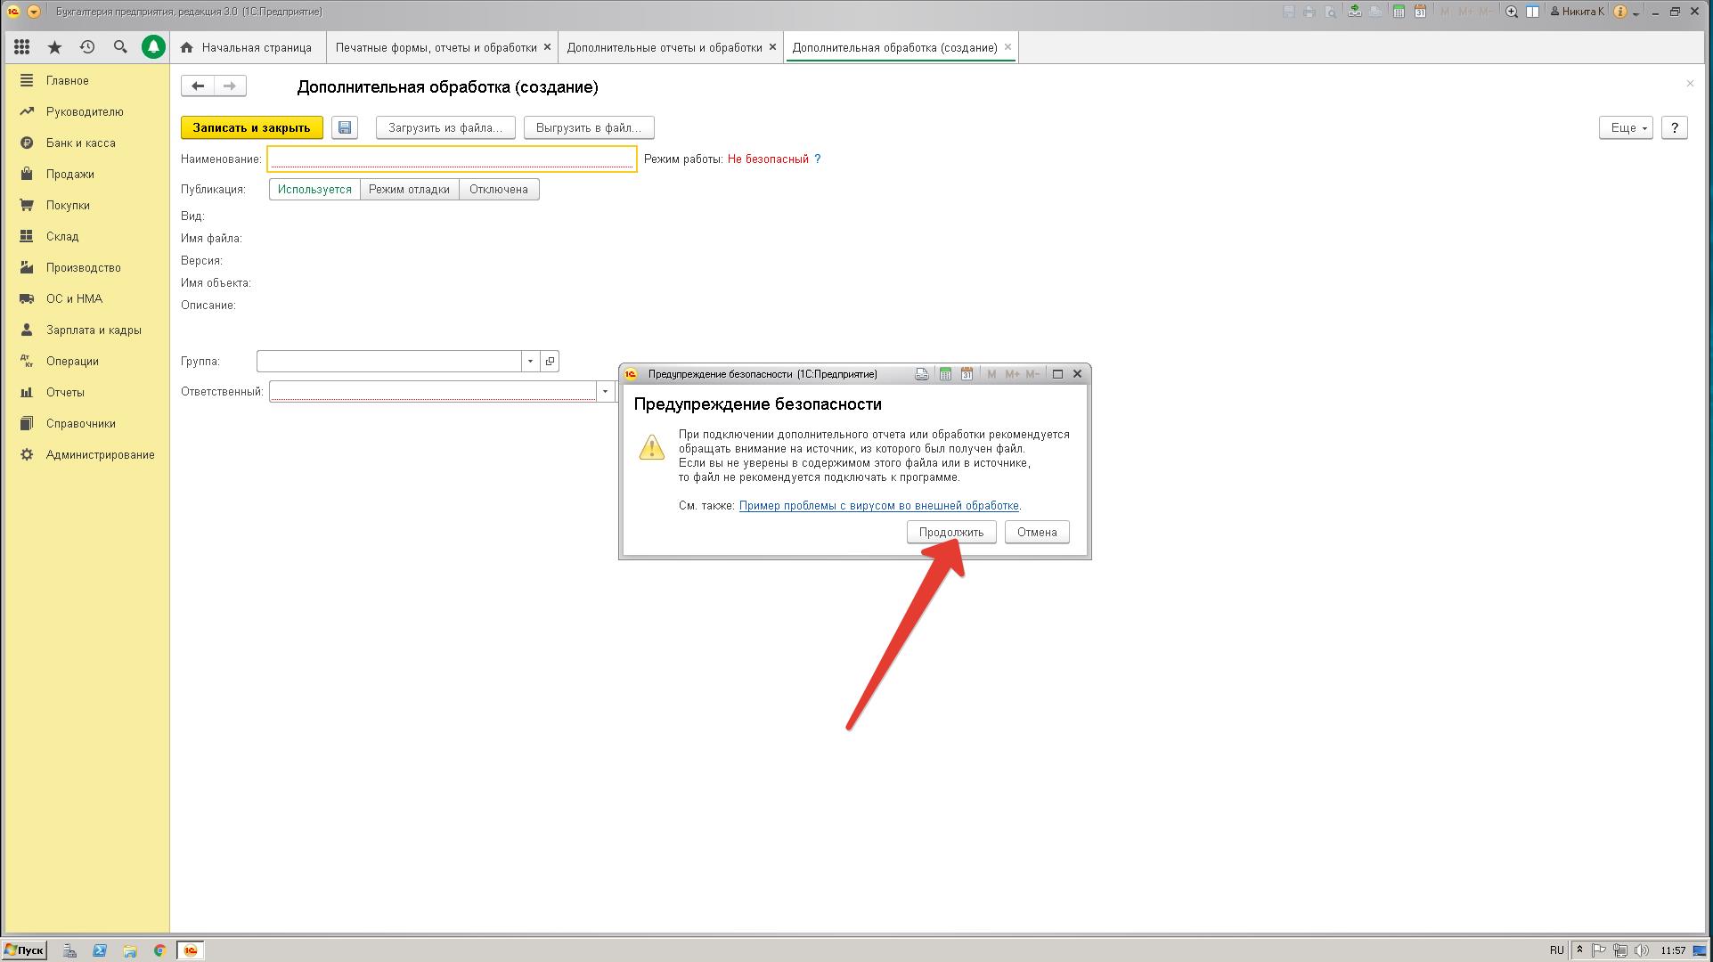
Task: Click zoom scale magnifier in title bar
Action: pyautogui.click(x=1512, y=12)
